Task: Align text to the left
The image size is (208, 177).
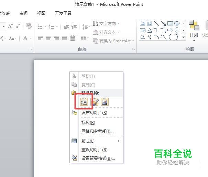Action: pos(40,38)
